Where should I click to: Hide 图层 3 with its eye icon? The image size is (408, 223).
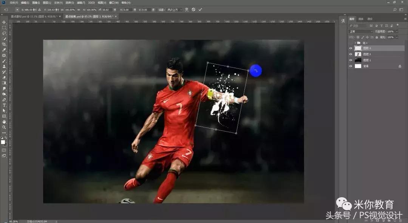click(x=351, y=48)
